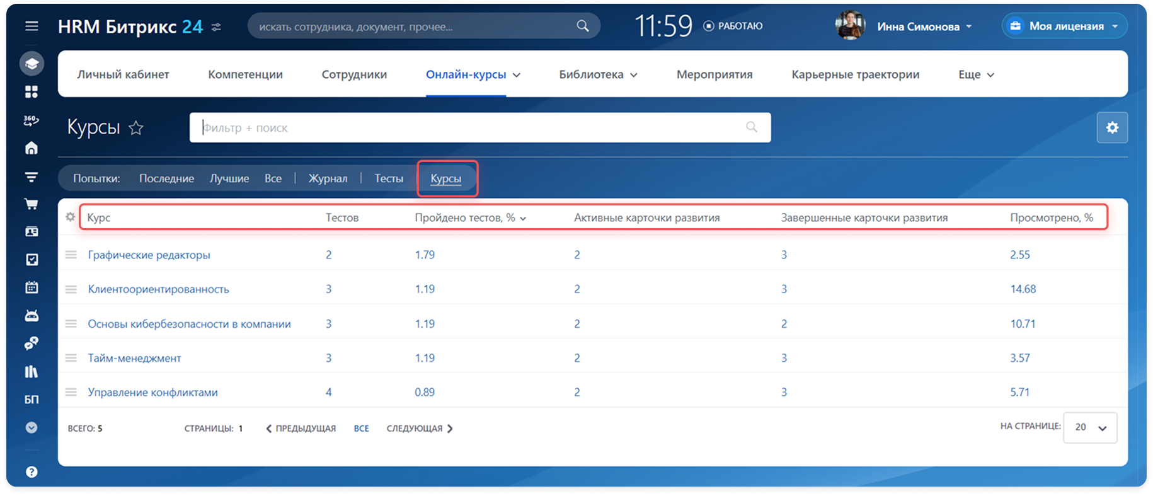Open the rows-per-page dropdown showing 20
The width and height of the screenshot is (1153, 496).
[1090, 427]
